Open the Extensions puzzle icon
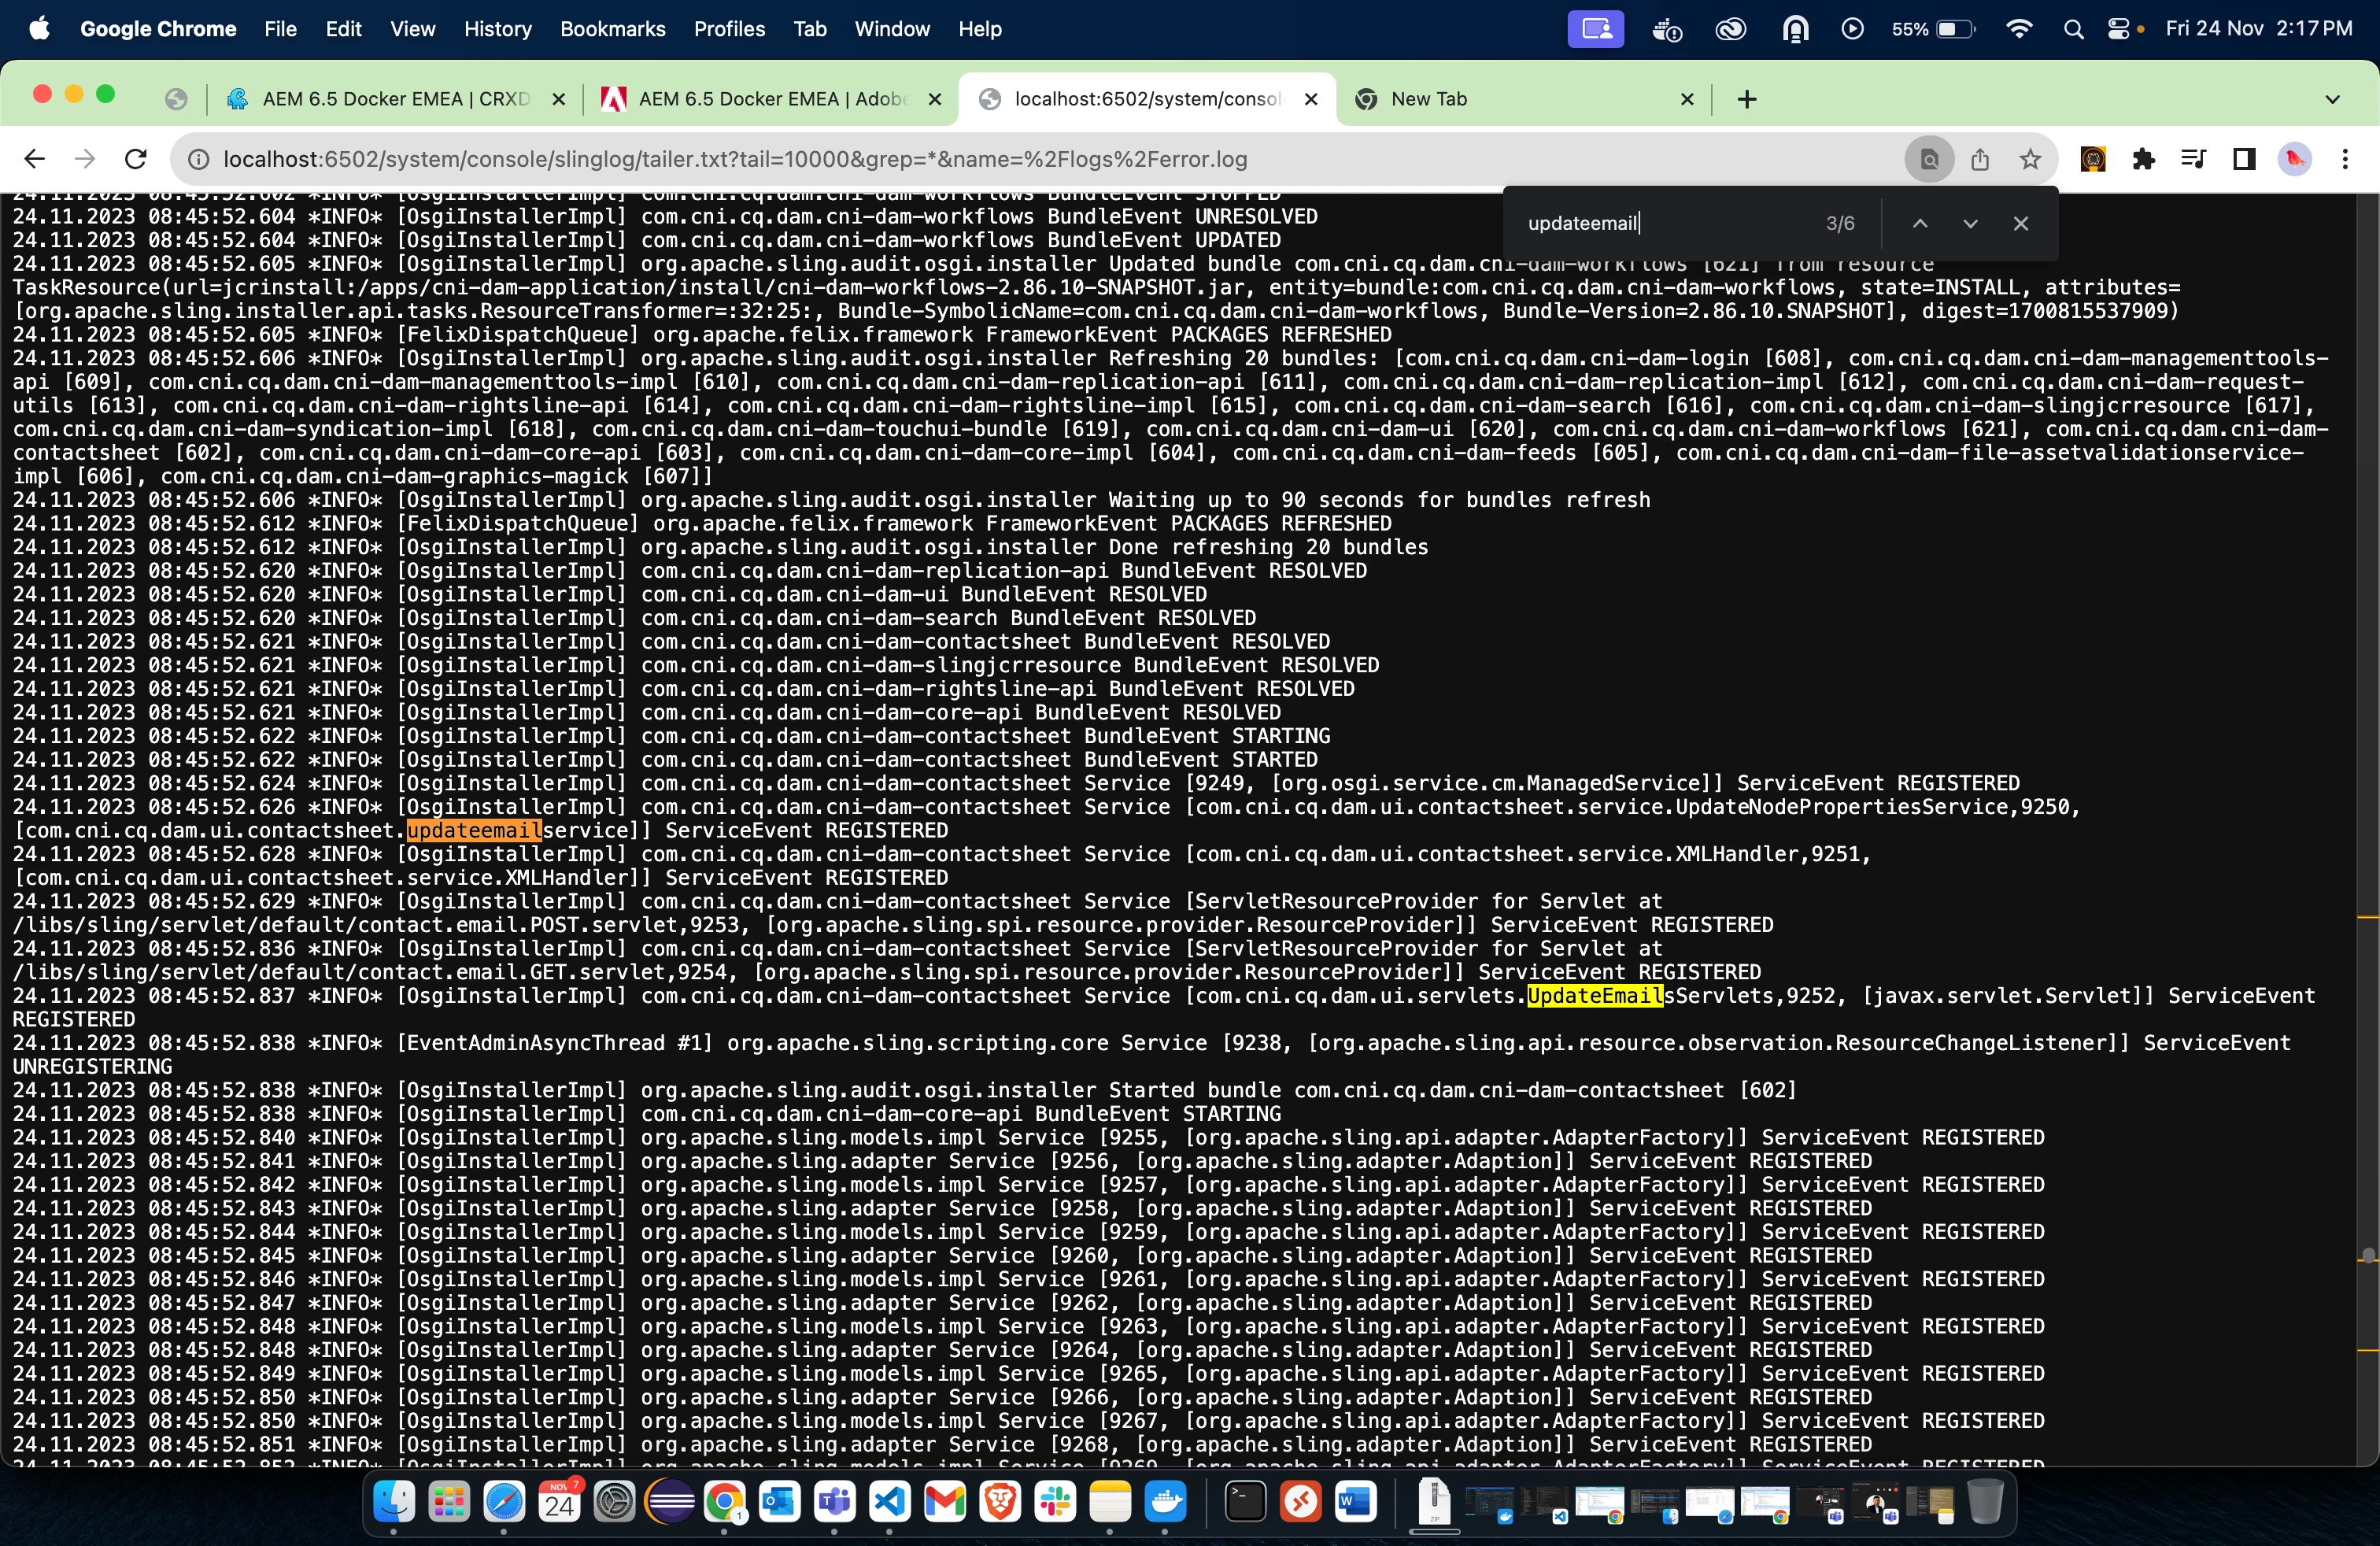Viewport: 2380px width, 1546px height. 2143,159
